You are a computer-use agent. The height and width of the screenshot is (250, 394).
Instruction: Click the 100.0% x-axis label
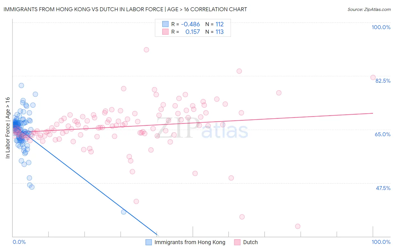[381, 242]
